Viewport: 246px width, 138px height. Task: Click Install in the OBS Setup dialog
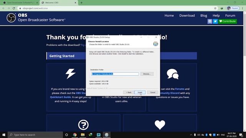(140, 92)
